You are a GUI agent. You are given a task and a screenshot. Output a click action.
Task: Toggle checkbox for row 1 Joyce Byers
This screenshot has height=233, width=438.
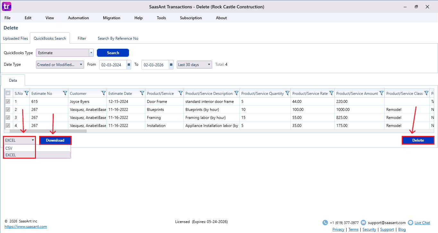8,102
